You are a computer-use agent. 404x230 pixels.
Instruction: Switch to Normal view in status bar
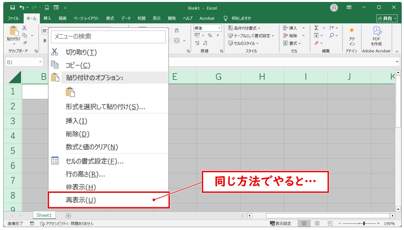304,223
